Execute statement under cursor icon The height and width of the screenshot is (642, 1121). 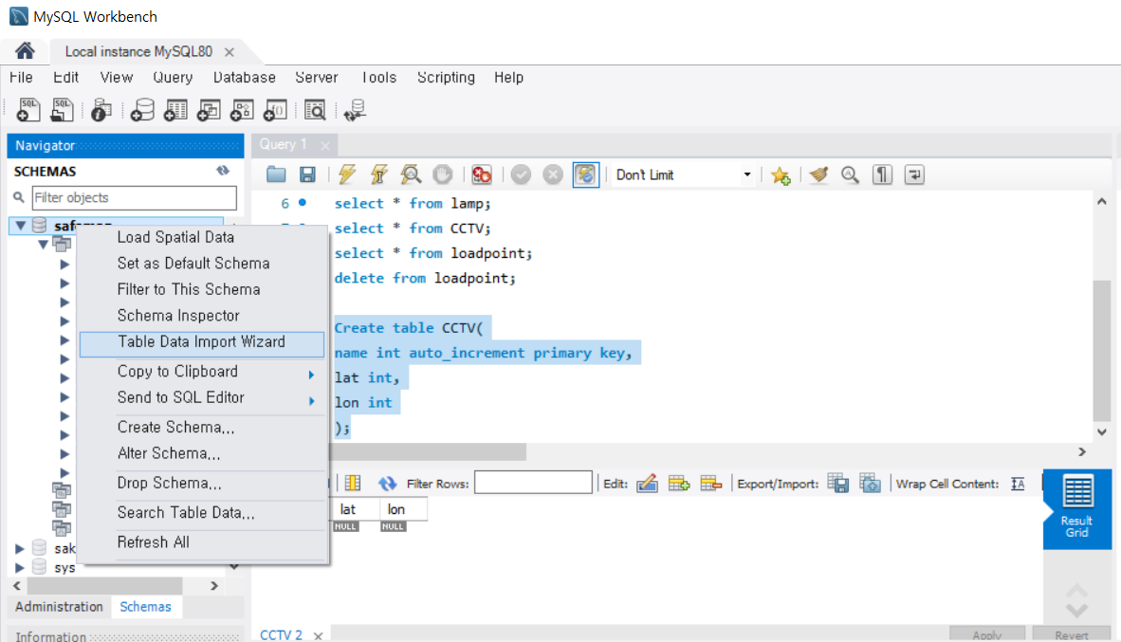tap(379, 174)
